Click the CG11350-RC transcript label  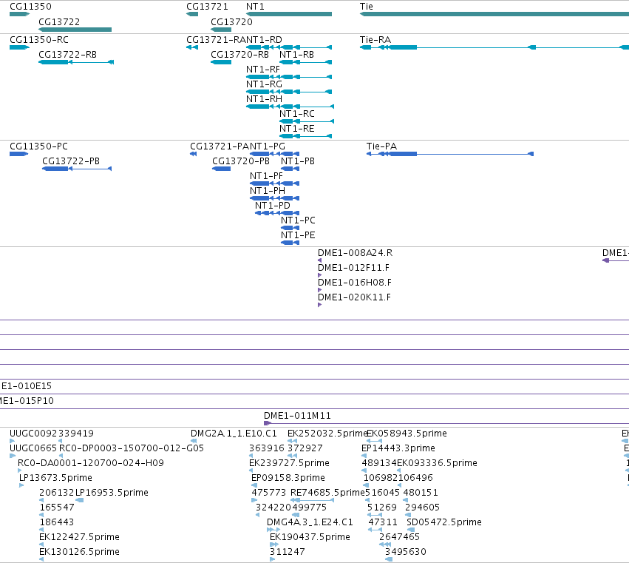point(39,40)
